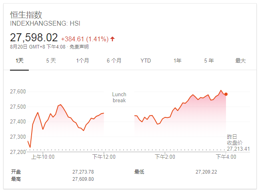Screen dimensions: 260x192
Task: Click the red up-arrow change icon
Action: click(x=112, y=39)
